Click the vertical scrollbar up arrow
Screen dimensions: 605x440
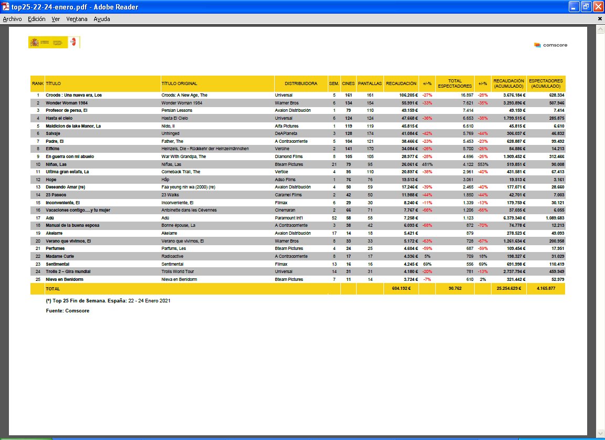(601, 29)
